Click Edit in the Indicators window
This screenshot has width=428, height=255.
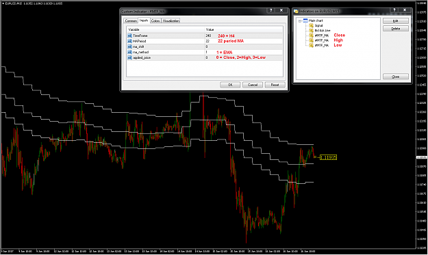click(x=396, y=21)
